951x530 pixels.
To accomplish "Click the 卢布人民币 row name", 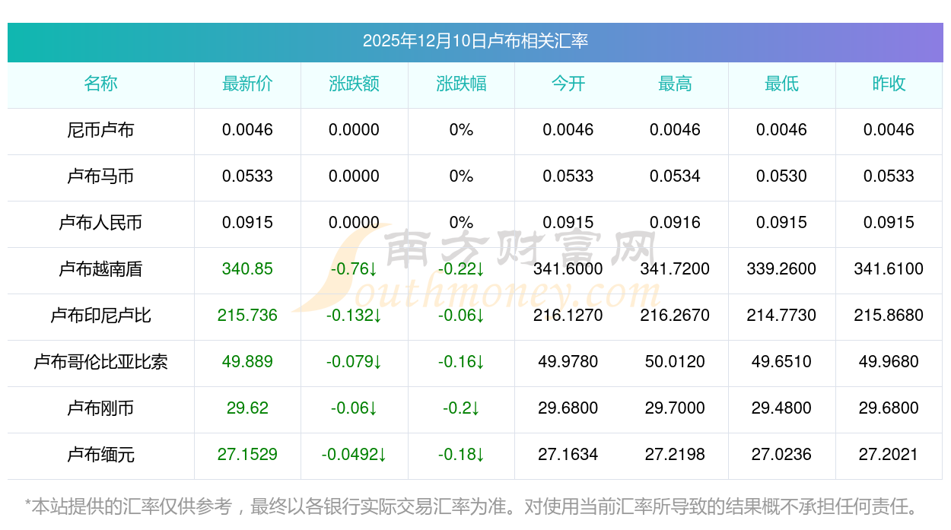I will (100, 223).
